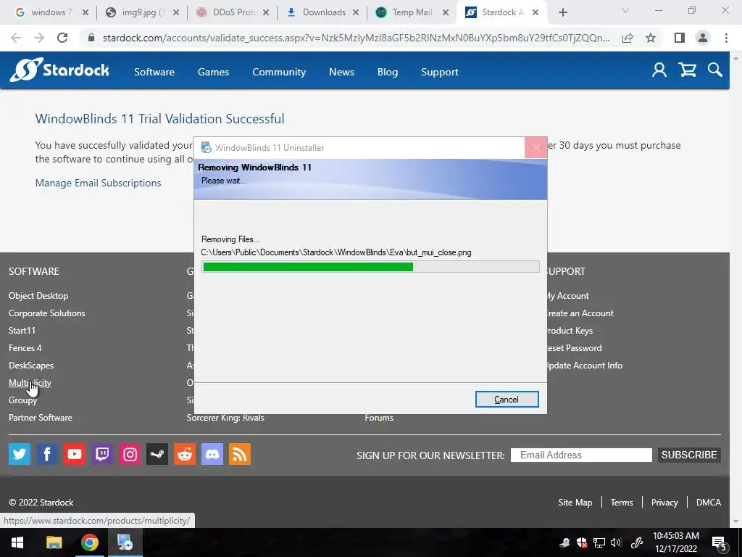Open the tab search dropdown chevron
Image resolution: width=742 pixels, height=557 pixels.
[625, 10]
